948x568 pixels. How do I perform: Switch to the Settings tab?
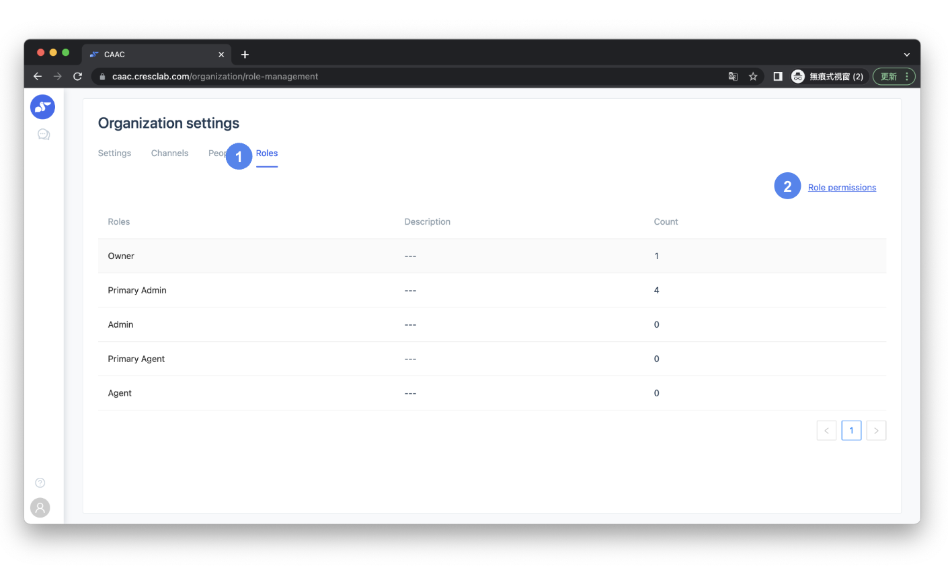pyautogui.click(x=114, y=153)
